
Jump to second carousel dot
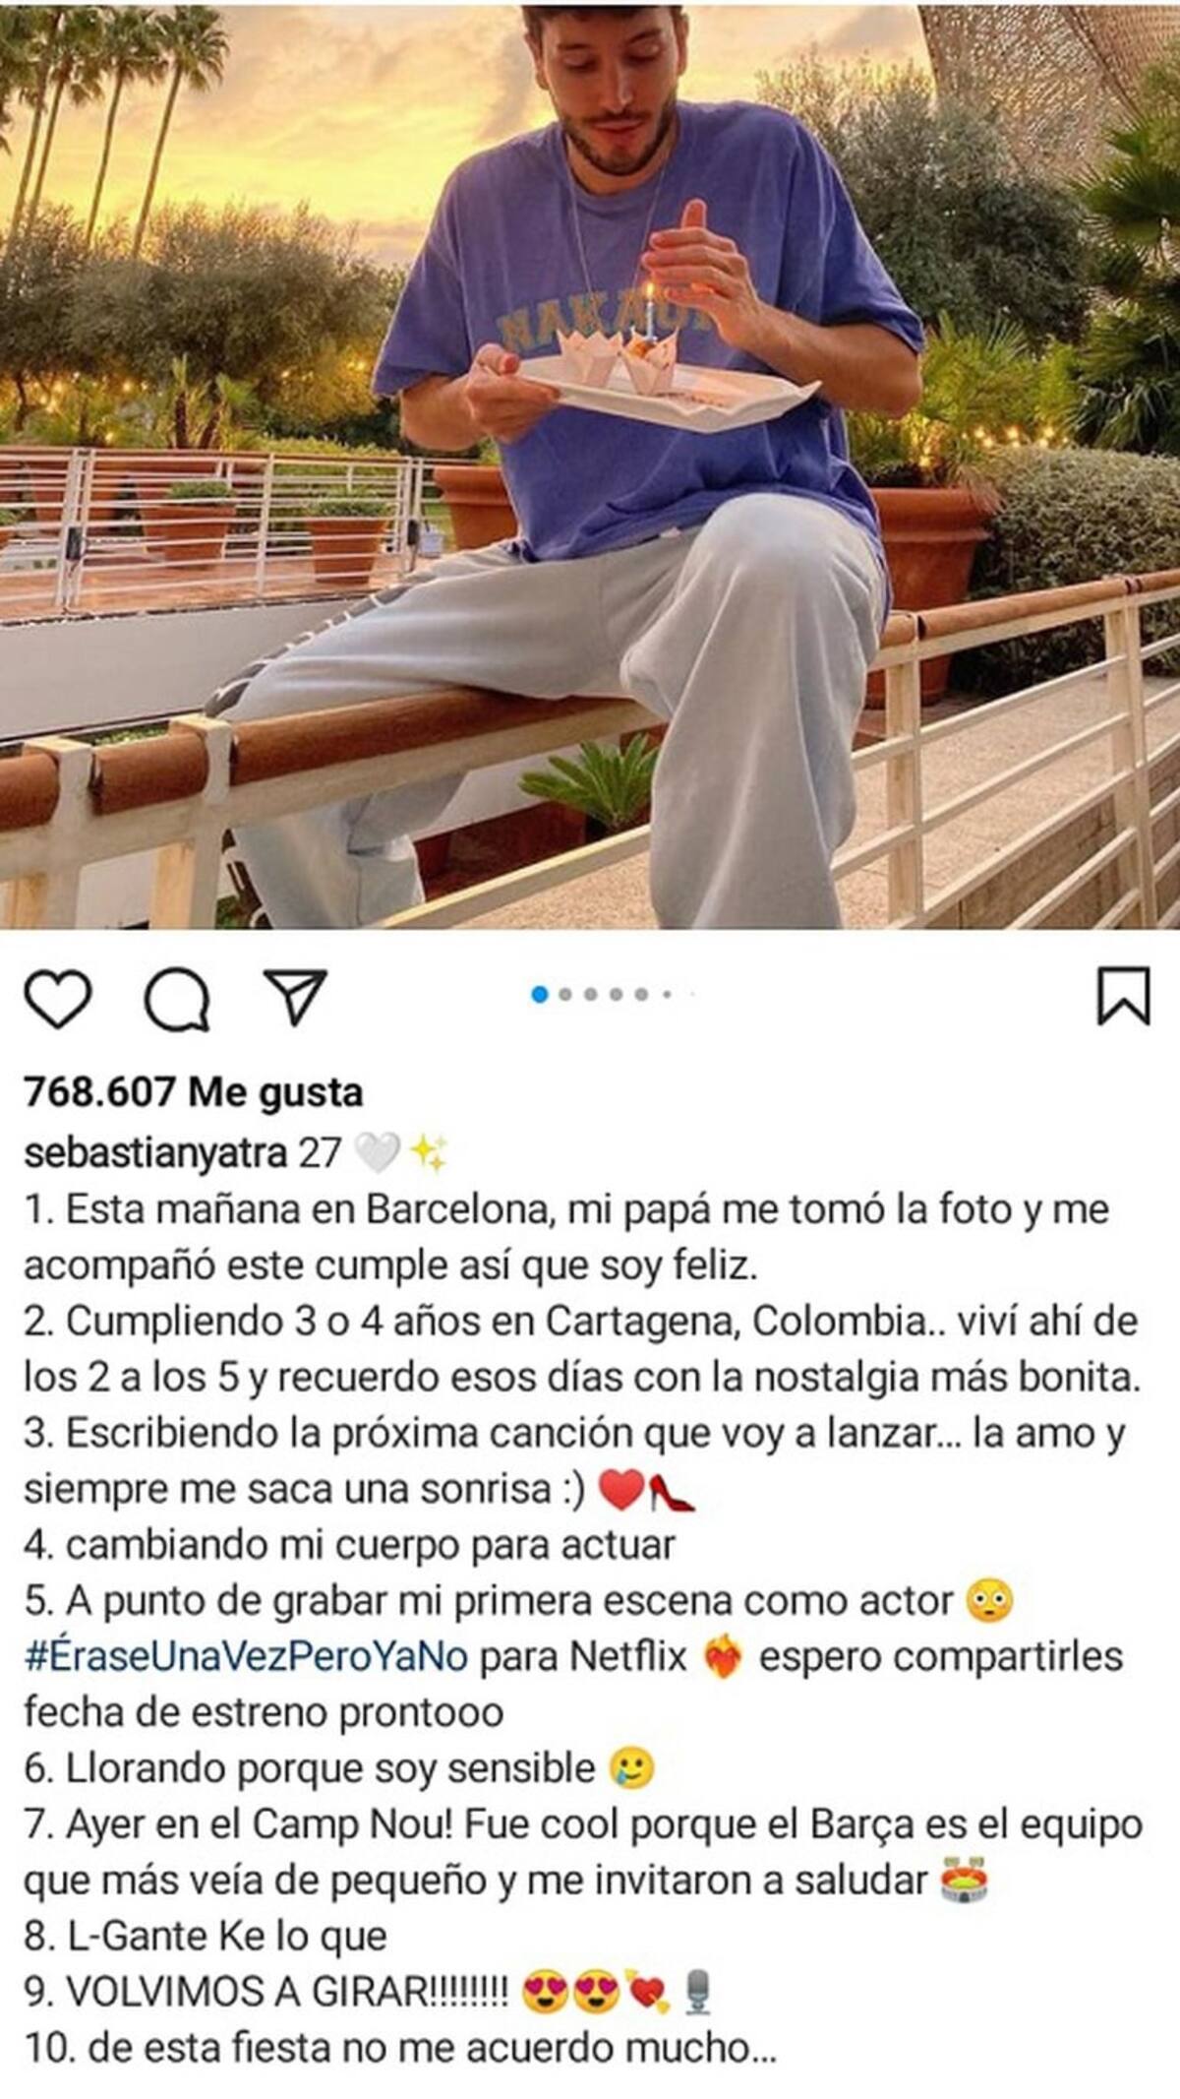pyautogui.click(x=565, y=995)
